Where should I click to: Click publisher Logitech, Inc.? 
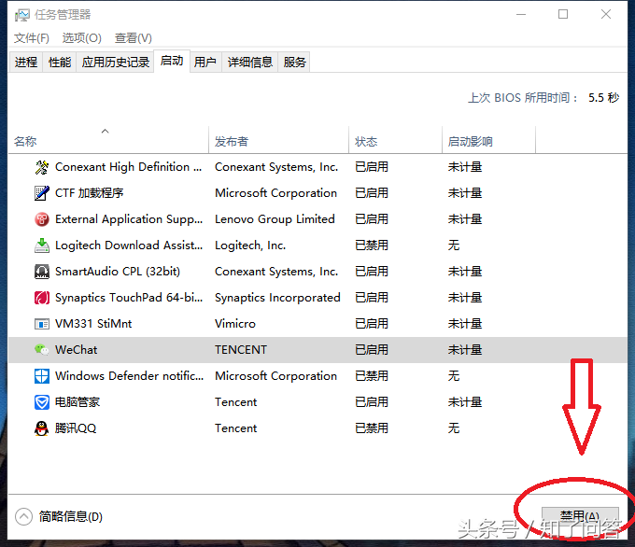point(250,245)
